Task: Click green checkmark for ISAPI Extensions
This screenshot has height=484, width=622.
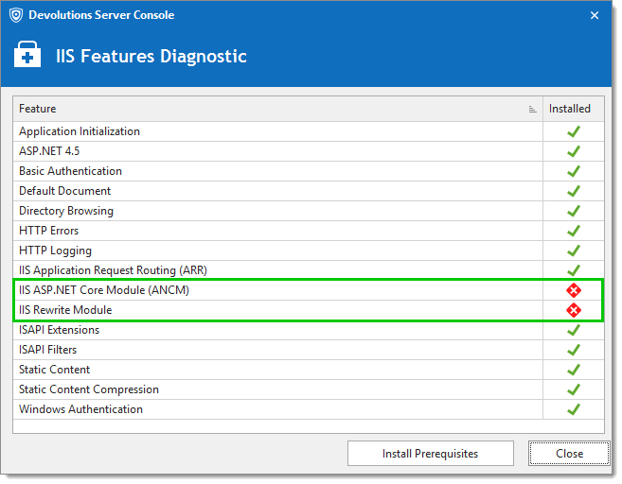Action: (574, 330)
